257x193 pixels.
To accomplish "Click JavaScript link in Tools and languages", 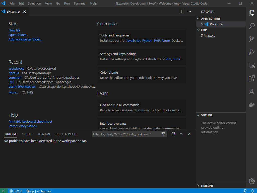I will pyautogui.click(x=134, y=41).
